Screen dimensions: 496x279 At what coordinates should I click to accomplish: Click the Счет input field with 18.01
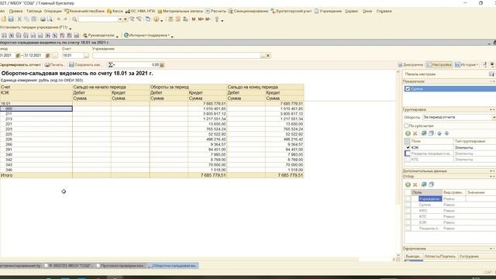[73, 55]
